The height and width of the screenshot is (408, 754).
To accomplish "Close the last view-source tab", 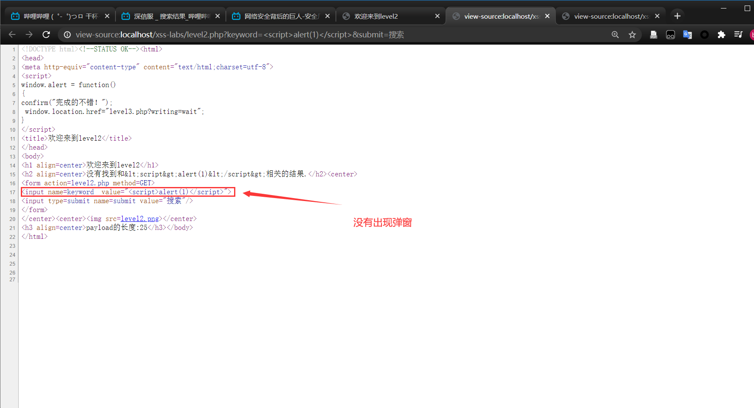I will (657, 16).
